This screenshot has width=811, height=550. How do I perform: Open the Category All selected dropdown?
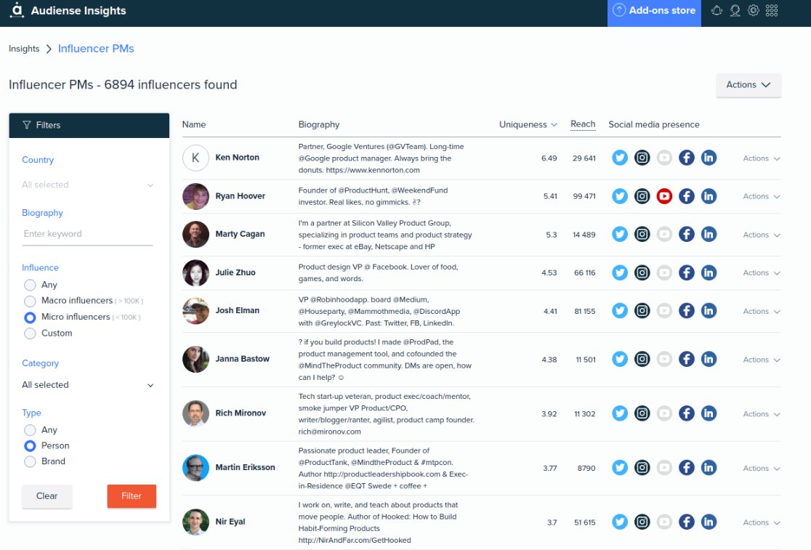87,384
